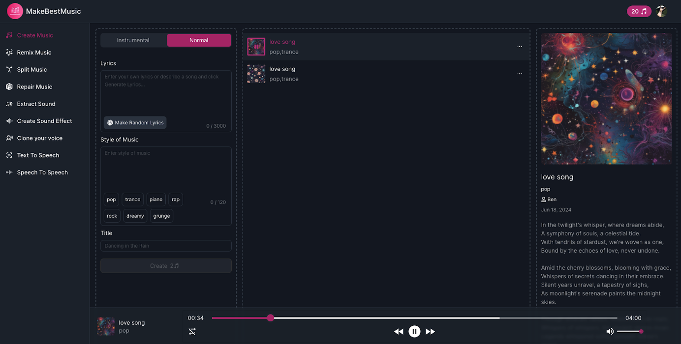Click the Extract Sound sidebar icon
This screenshot has height=344, width=681.
[9, 104]
